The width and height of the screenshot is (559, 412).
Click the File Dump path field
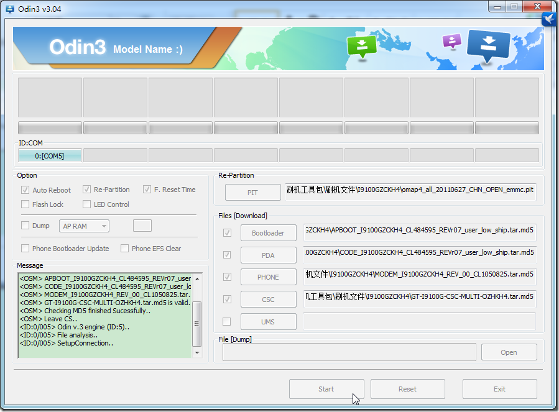(349, 352)
